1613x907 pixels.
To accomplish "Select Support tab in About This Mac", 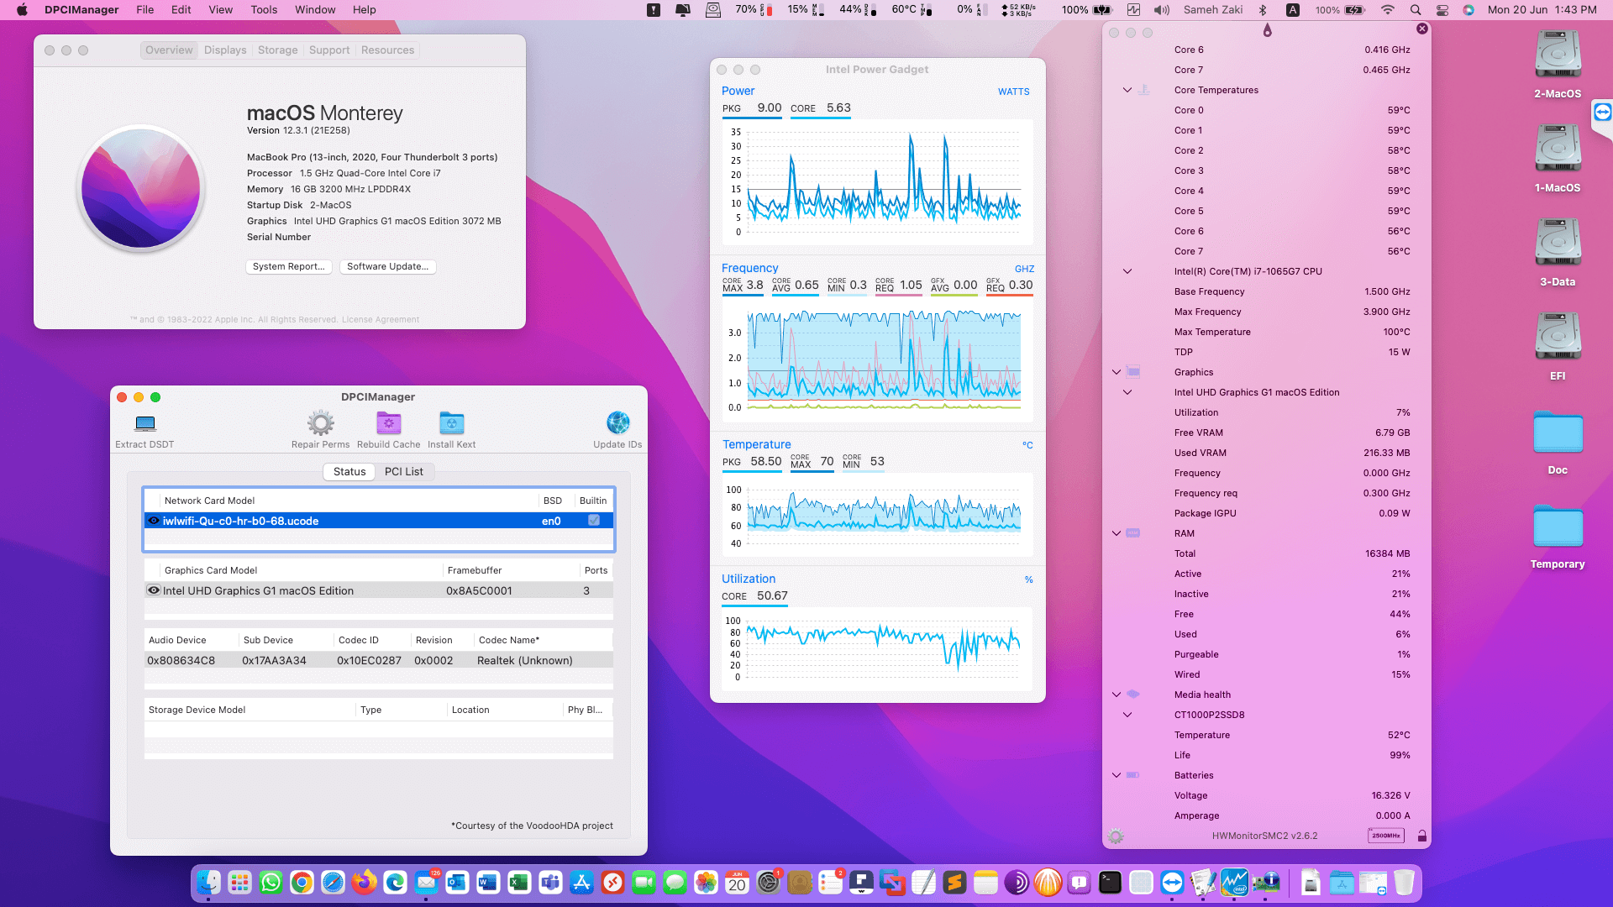I will [x=329, y=50].
